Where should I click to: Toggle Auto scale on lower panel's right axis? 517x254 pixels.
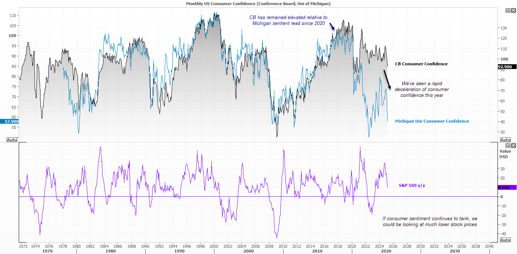[505, 240]
